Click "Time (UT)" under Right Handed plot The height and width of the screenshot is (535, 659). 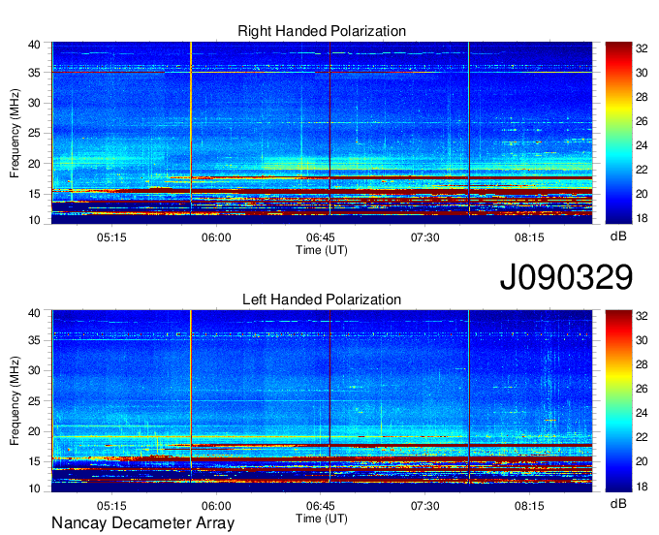point(322,250)
